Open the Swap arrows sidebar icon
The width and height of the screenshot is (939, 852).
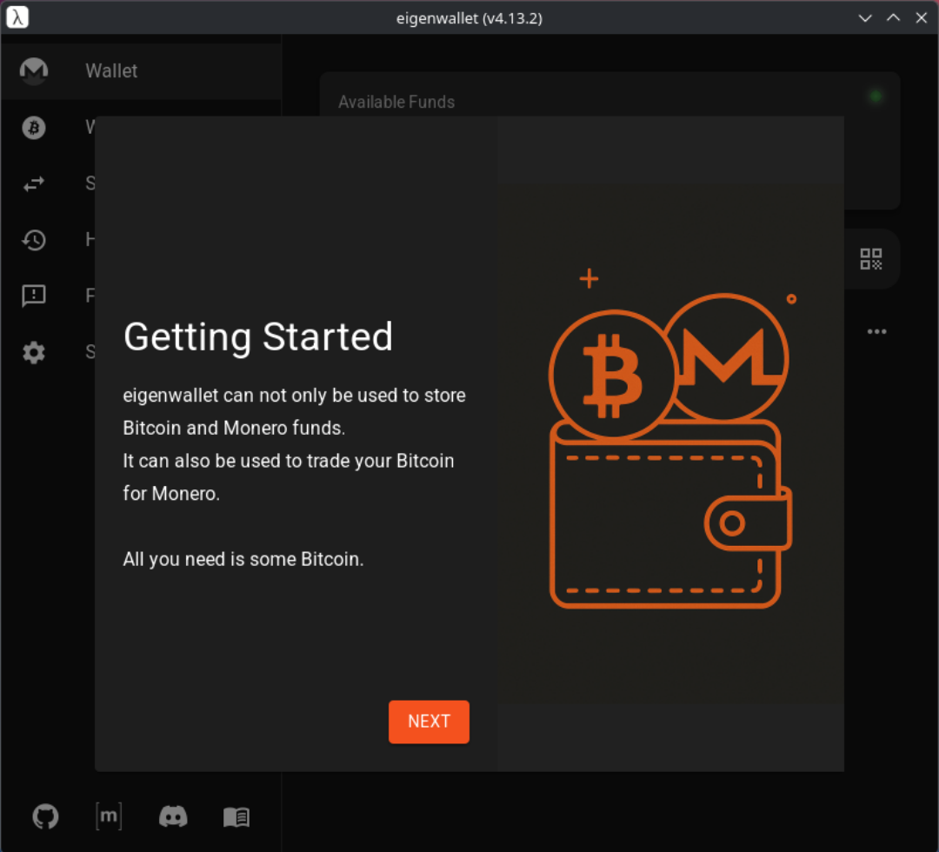tap(34, 183)
